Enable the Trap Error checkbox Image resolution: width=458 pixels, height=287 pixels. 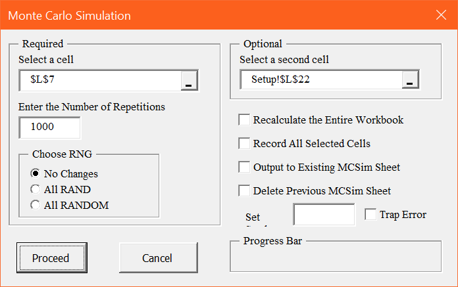click(x=370, y=215)
